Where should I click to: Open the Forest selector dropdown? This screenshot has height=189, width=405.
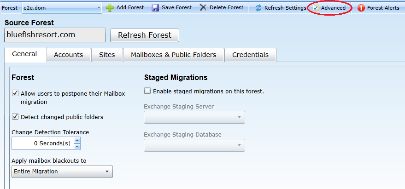(x=99, y=8)
